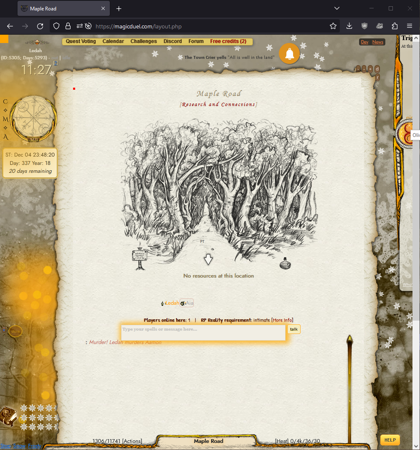The width and height of the screenshot is (420, 450).
Task: Open Quest Voting menu item
Action: [81, 41]
